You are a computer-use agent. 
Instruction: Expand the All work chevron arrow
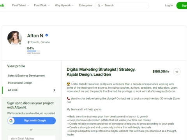point(54,90)
